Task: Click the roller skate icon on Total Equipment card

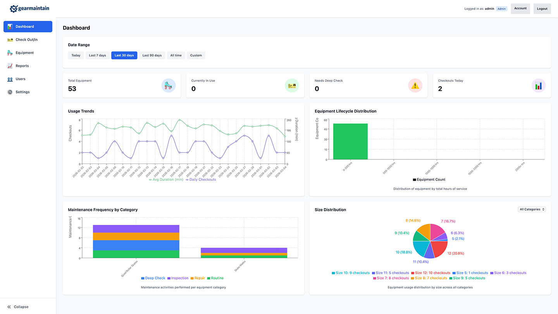Action: point(168,85)
